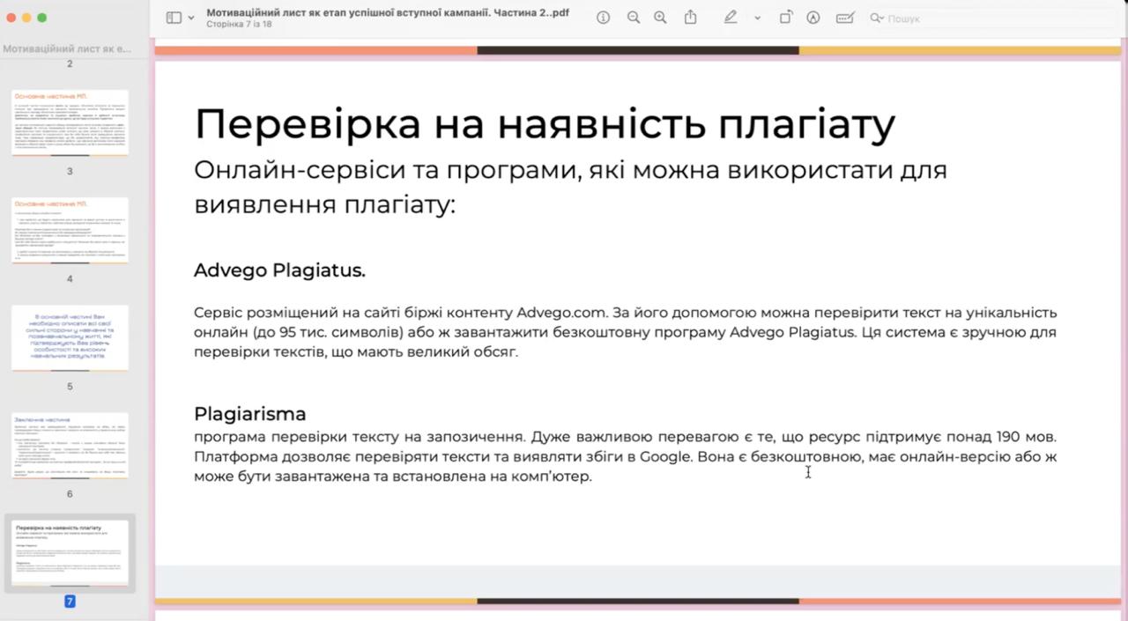Open the form filling toolbar icon
This screenshot has height=621, width=1128.
tap(844, 18)
